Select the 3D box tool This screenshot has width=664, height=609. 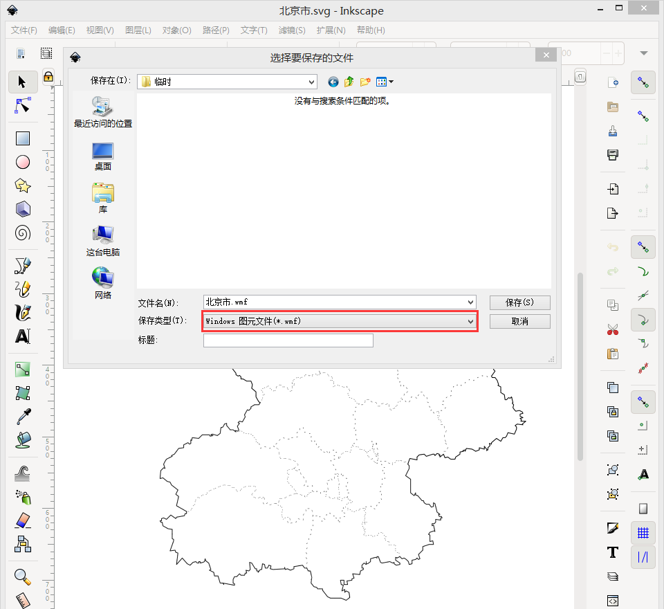tap(22, 209)
